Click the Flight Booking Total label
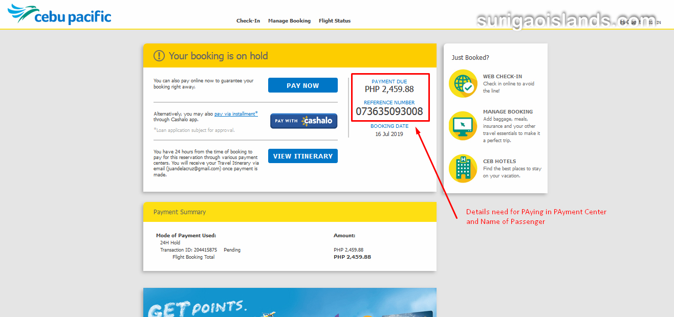This screenshot has width=674, height=317. [193, 257]
